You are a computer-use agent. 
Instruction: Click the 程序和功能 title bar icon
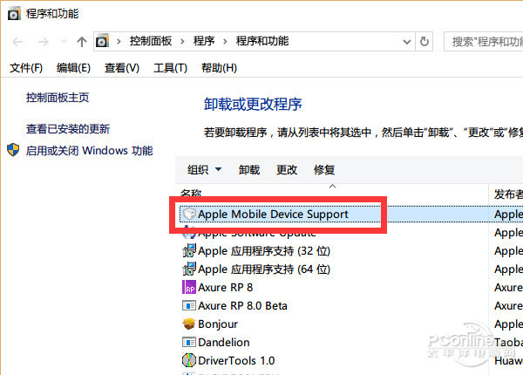pyautogui.click(x=14, y=14)
